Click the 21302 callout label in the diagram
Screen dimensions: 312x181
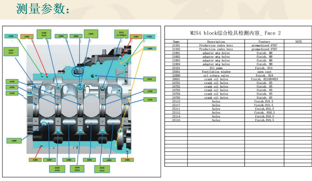click(x=11, y=36)
